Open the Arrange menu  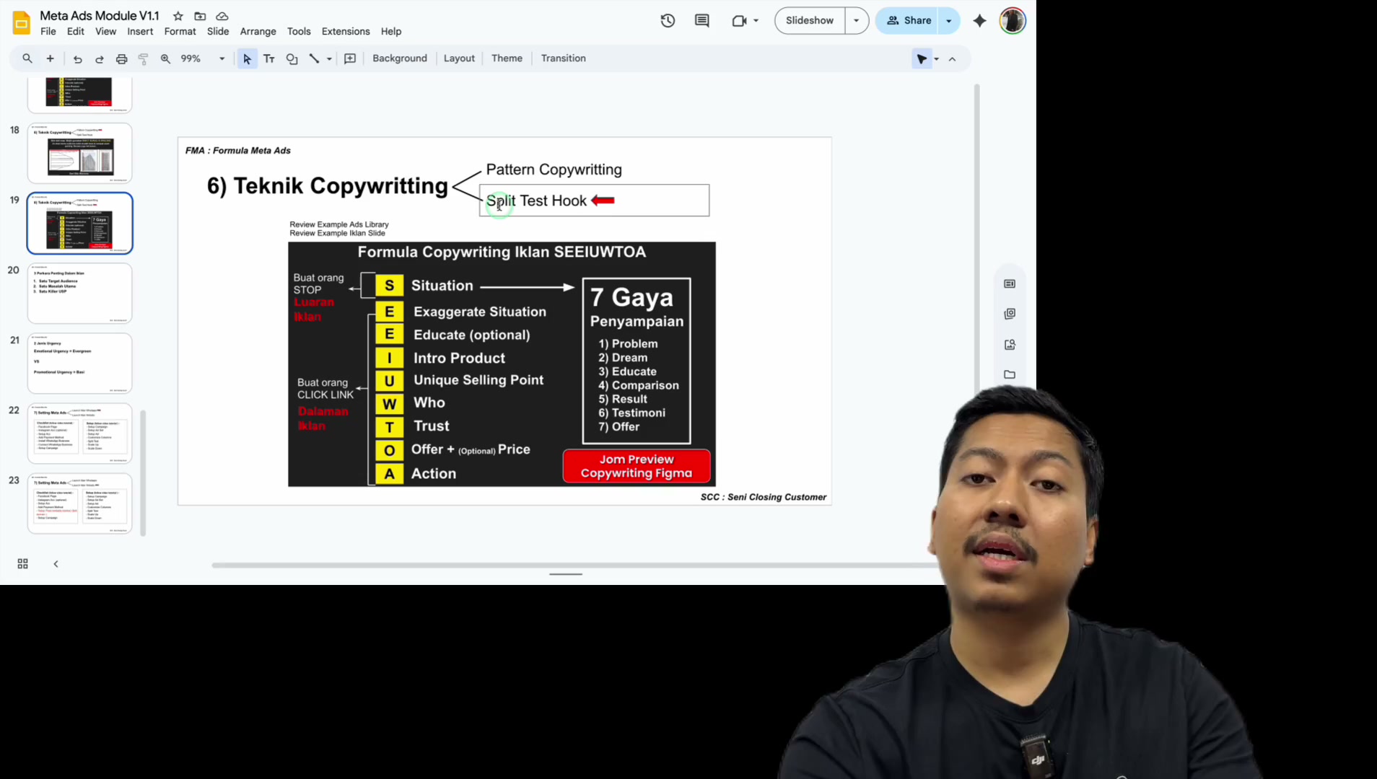(258, 31)
